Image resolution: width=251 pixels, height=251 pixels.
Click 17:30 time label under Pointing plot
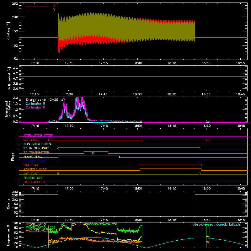tap(69, 63)
